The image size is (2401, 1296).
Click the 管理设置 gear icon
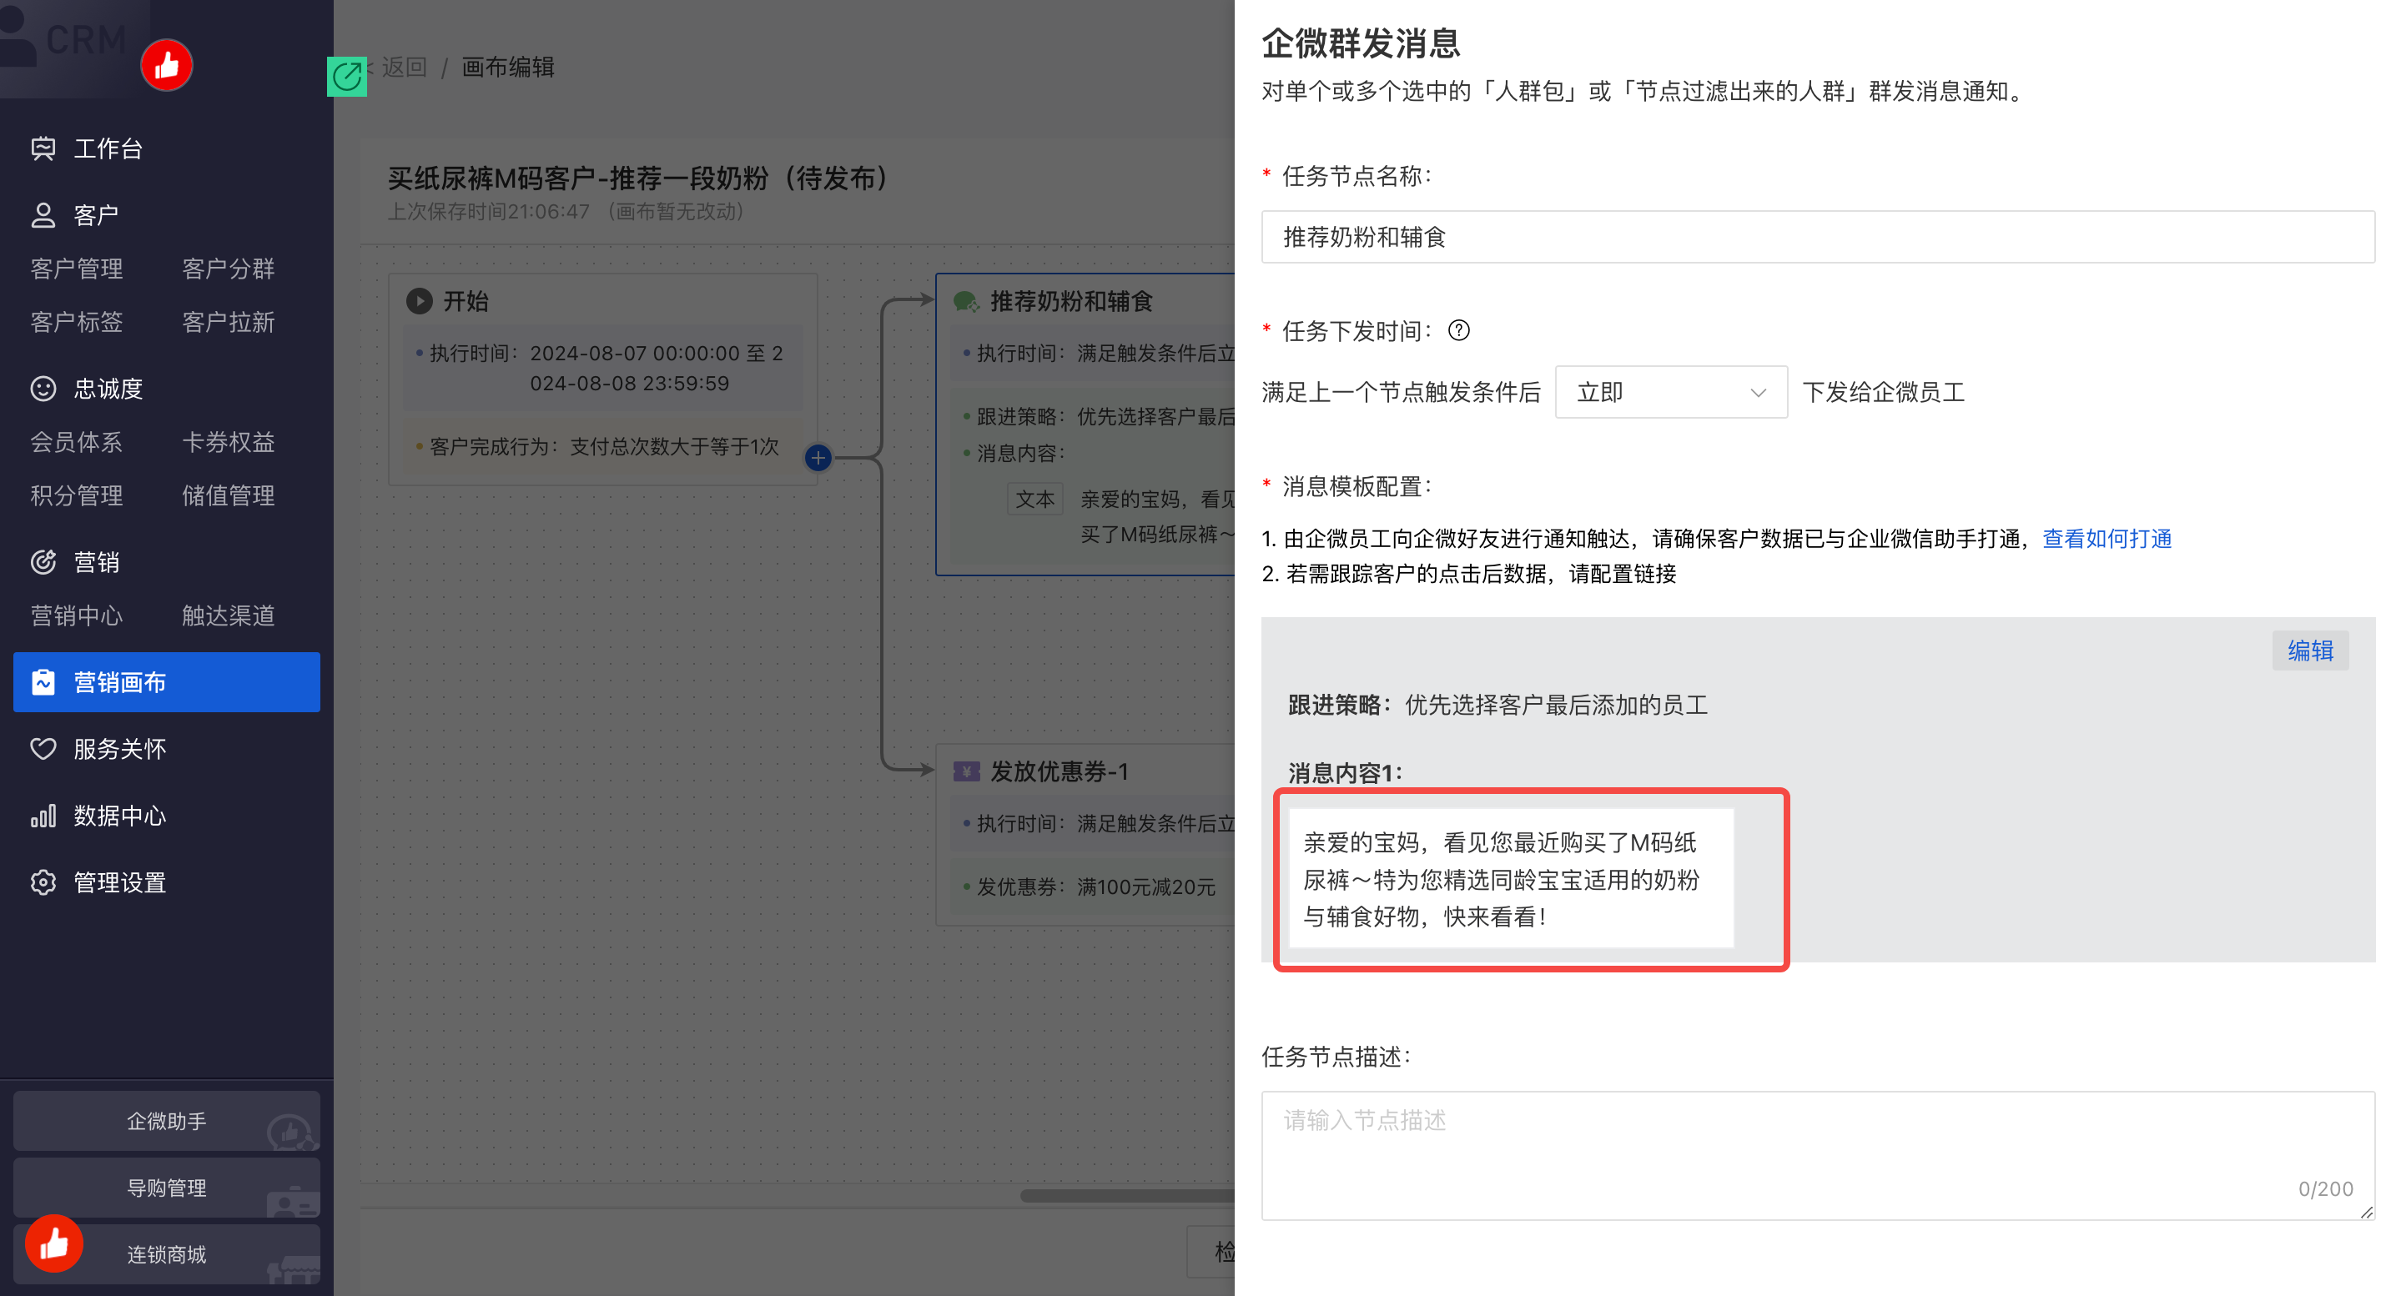click(43, 882)
